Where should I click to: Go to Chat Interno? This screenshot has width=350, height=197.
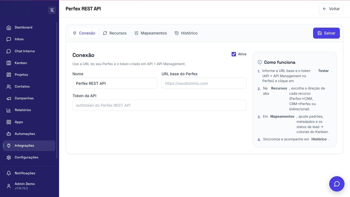pos(29,51)
